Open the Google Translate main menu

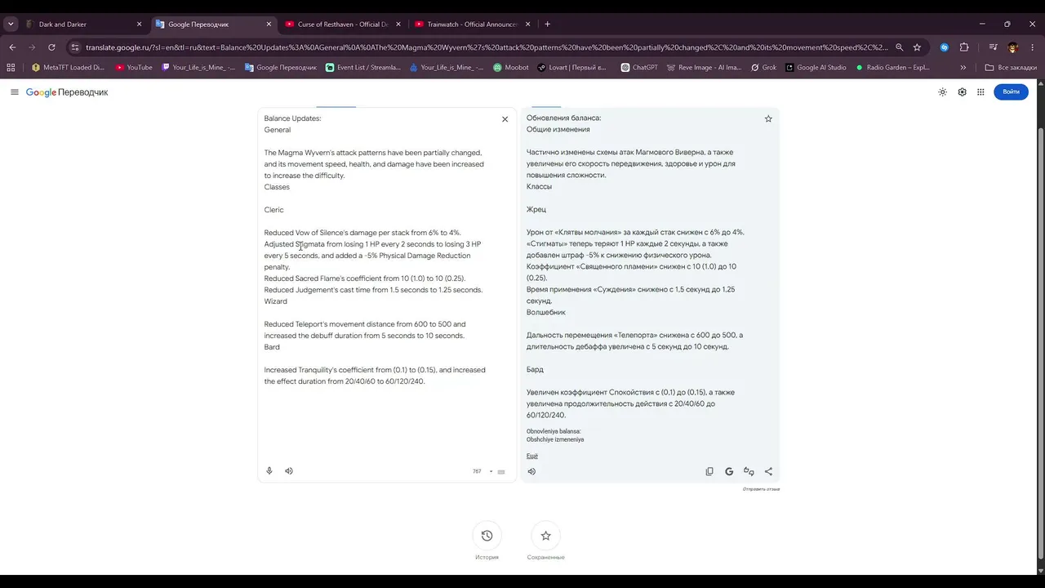coord(14,92)
